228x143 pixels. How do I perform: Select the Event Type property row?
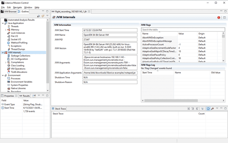(22, 105)
